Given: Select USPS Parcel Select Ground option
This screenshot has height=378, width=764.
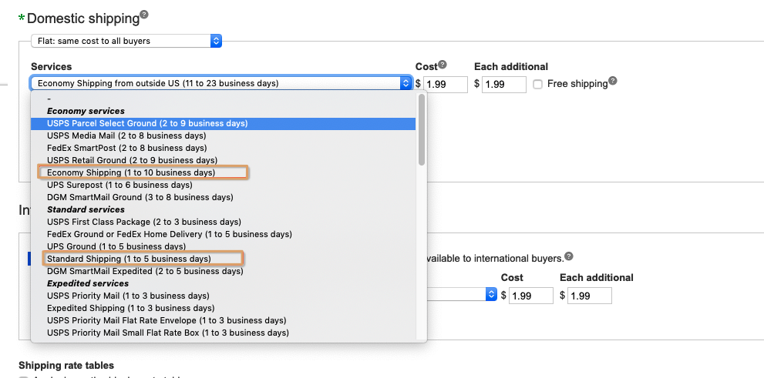Looking at the screenshot, I should pyautogui.click(x=223, y=124).
